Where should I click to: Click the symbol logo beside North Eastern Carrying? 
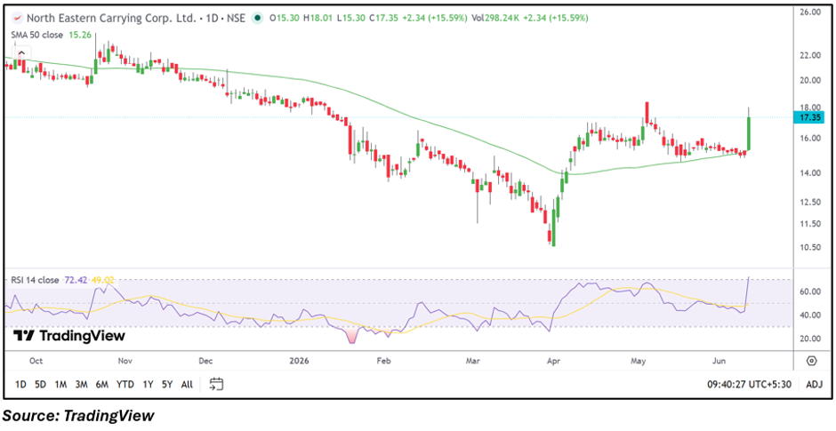click(18, 18)
